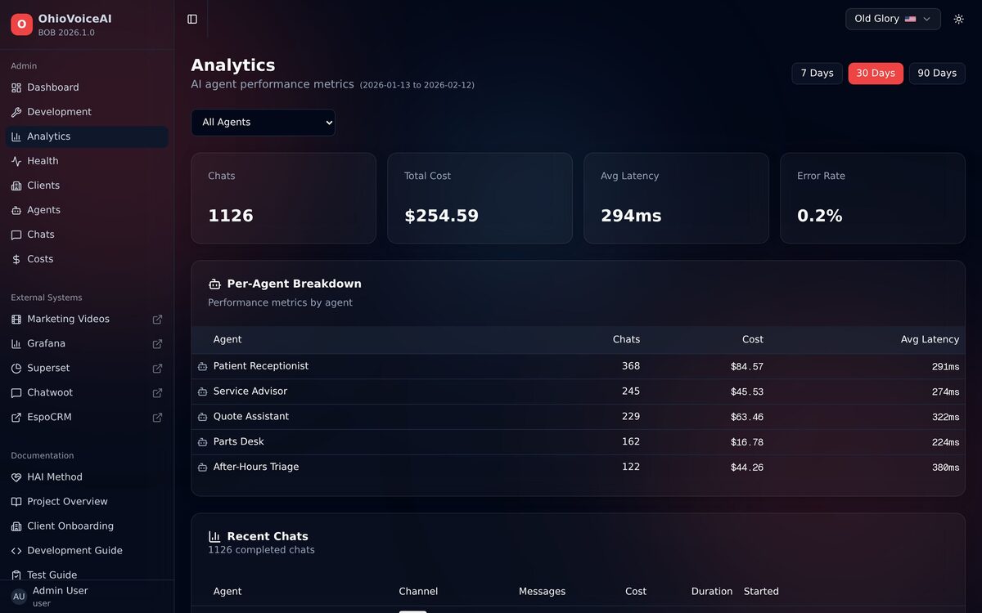This screenshot has height=613, width=982.
Task: Open the Old Glory theme dropdown
Action: 892,19
